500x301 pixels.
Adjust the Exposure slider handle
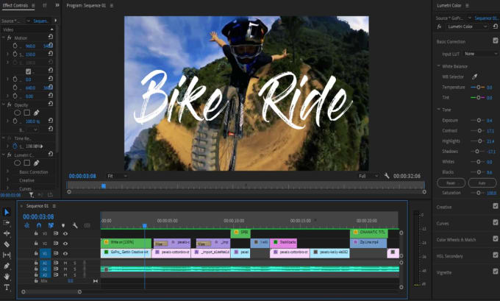pyautogui.click(x=479, y=121)
